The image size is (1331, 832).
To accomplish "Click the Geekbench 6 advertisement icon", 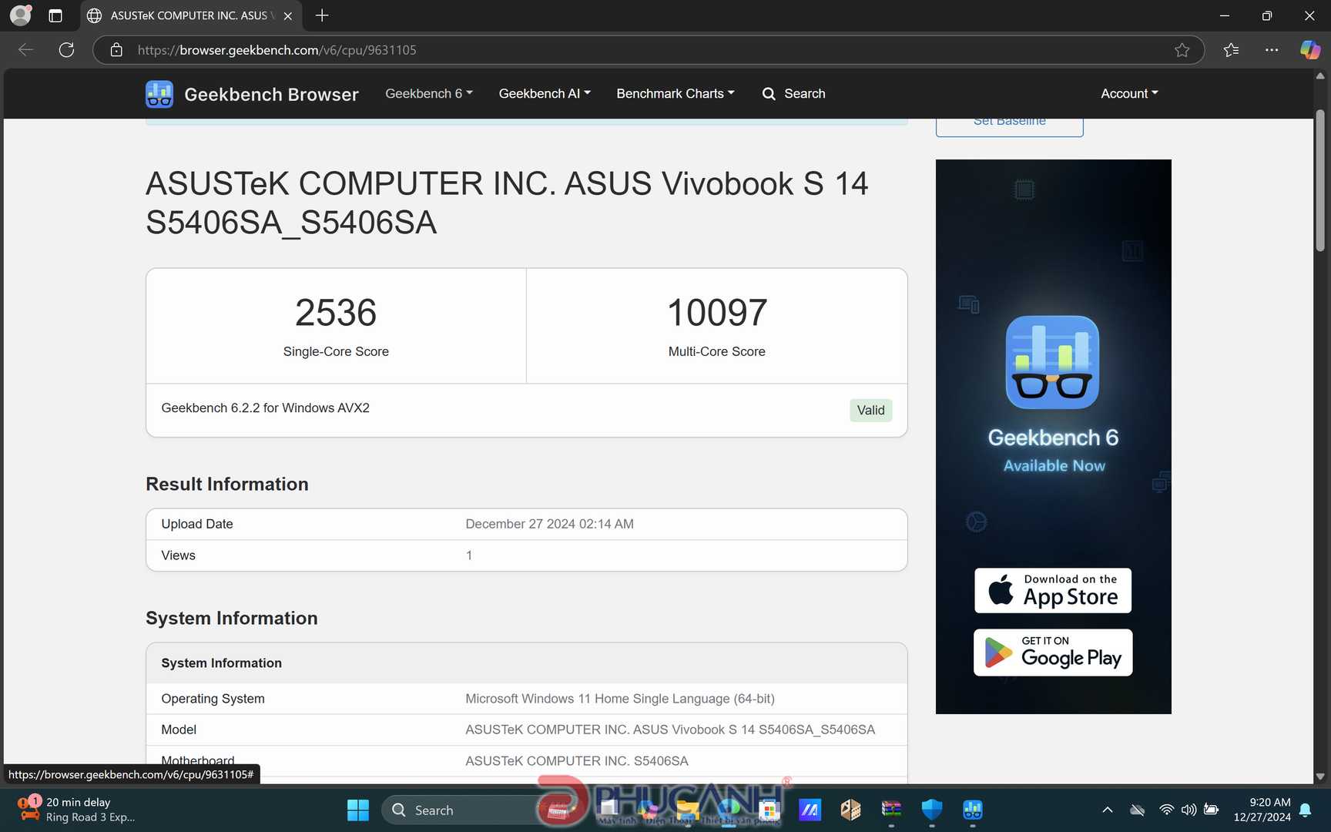I will coord(1052,362).
